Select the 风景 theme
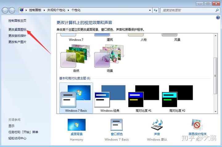Screen dimensions: 222x147 click(177, 38)
